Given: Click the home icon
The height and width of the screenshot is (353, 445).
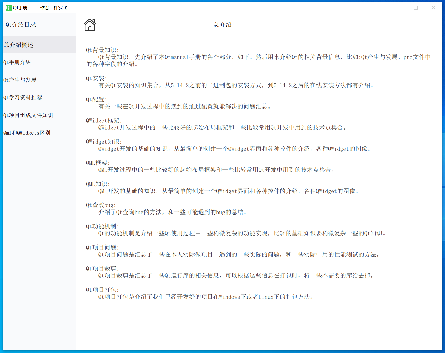Looking at the screenshot, I should click(x=90, y=25).
